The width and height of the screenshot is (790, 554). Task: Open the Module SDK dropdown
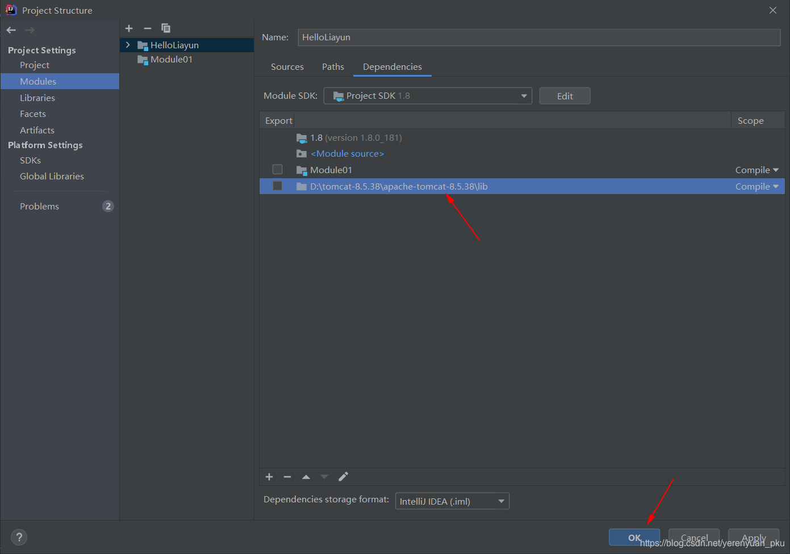tap(428, 96)
